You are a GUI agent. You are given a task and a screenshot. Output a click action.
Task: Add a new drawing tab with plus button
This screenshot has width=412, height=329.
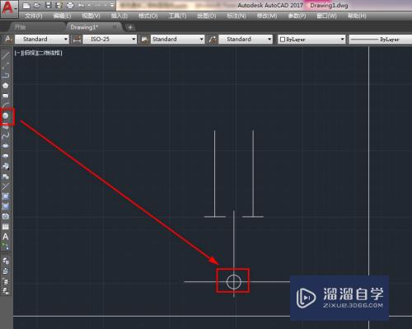click(130, 27)
